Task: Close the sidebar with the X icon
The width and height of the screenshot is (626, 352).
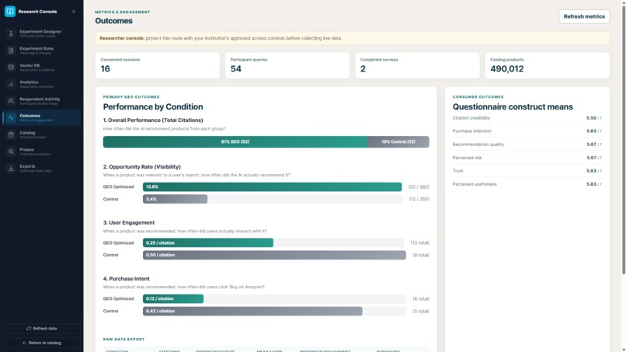Action: 74,12
